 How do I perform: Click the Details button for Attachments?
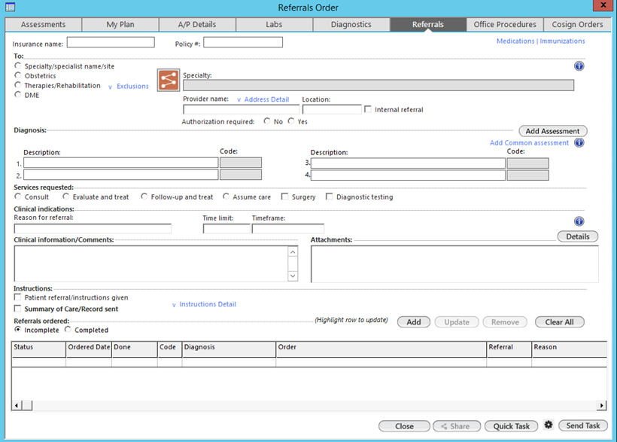[x=578, y=236]
